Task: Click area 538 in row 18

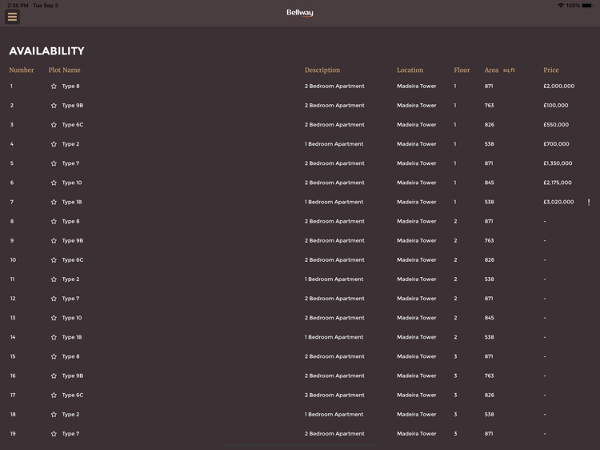Action: click(489, 415)
